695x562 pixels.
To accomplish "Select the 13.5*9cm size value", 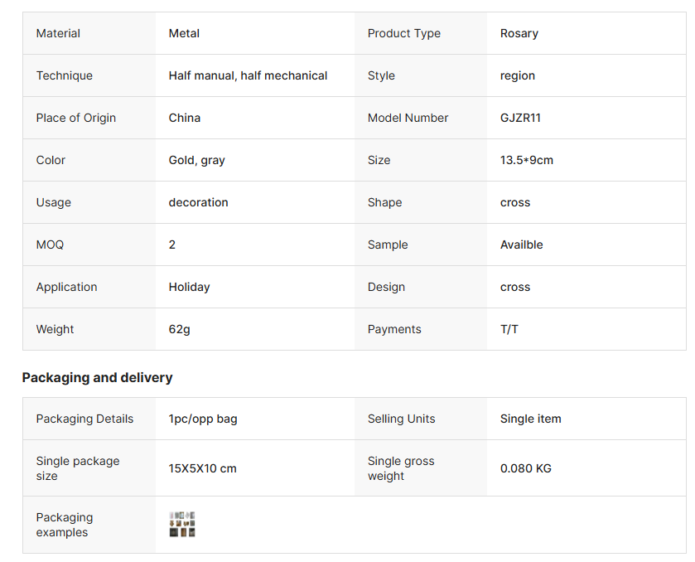I will tap(527, 160).
